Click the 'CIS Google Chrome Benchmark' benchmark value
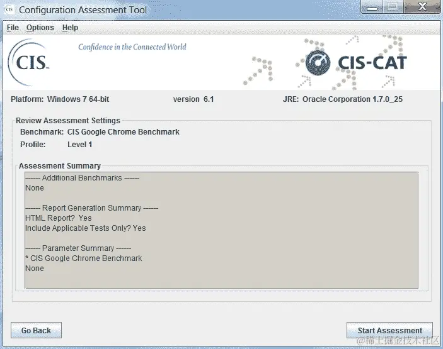 pos(123,132)
